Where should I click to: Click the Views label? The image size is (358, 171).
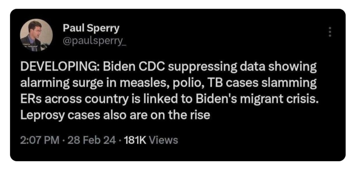pyautogui.click(x=163, y=140)
